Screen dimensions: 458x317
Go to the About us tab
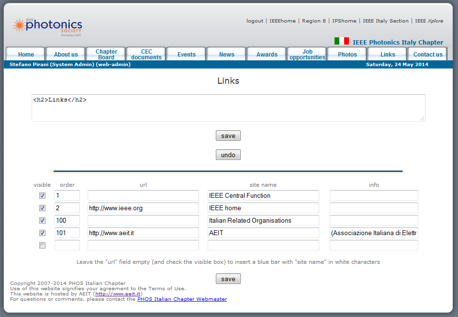[x=66, y=54]
